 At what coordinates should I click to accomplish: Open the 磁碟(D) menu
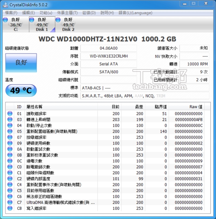(x=89, y=13)
